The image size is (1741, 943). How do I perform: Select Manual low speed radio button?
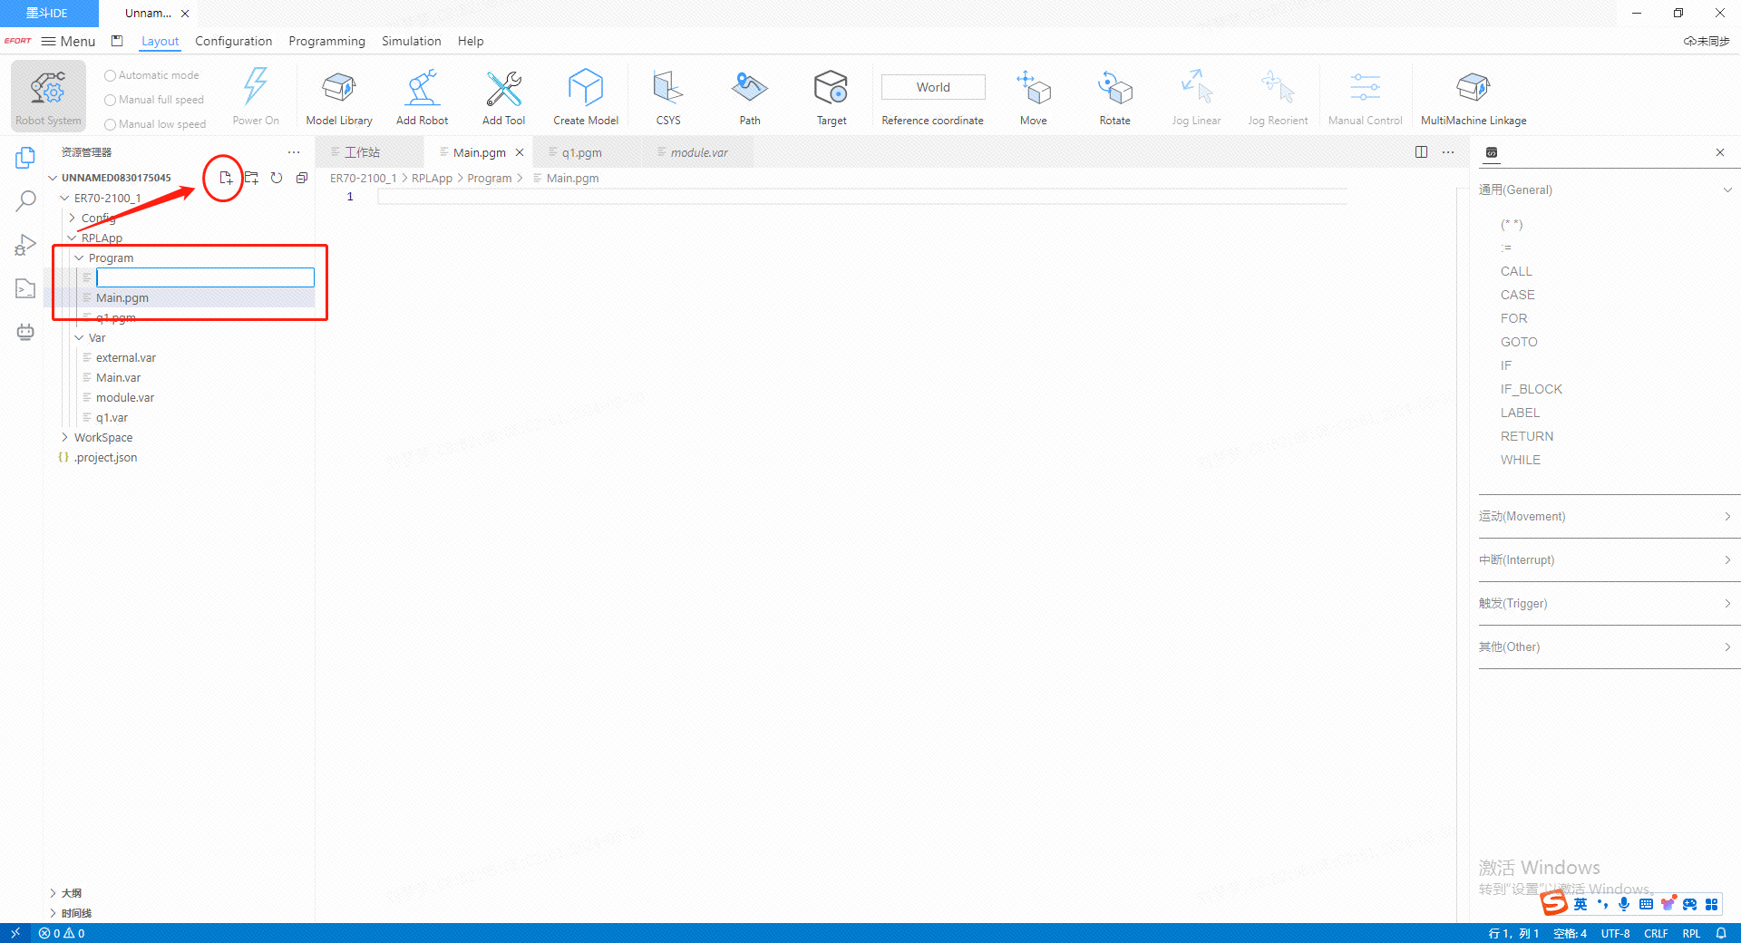tap(111, 125)
